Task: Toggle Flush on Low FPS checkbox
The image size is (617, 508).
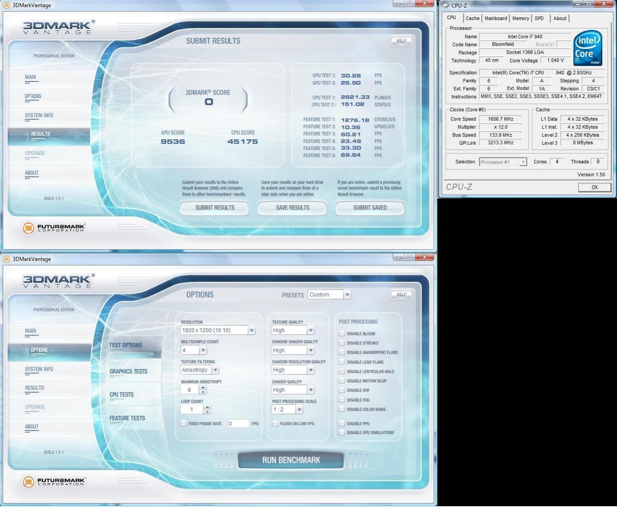Action: [x=275, y=423]
